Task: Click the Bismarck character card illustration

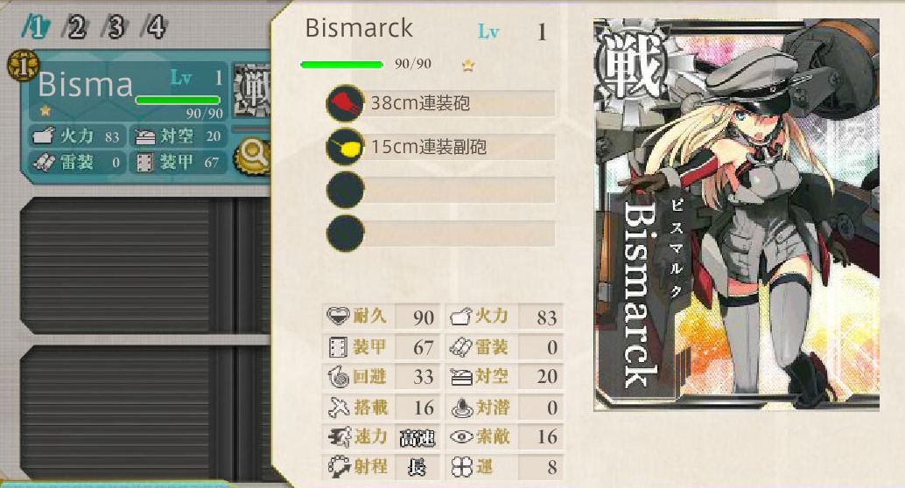Action: [x=736, y=214]
